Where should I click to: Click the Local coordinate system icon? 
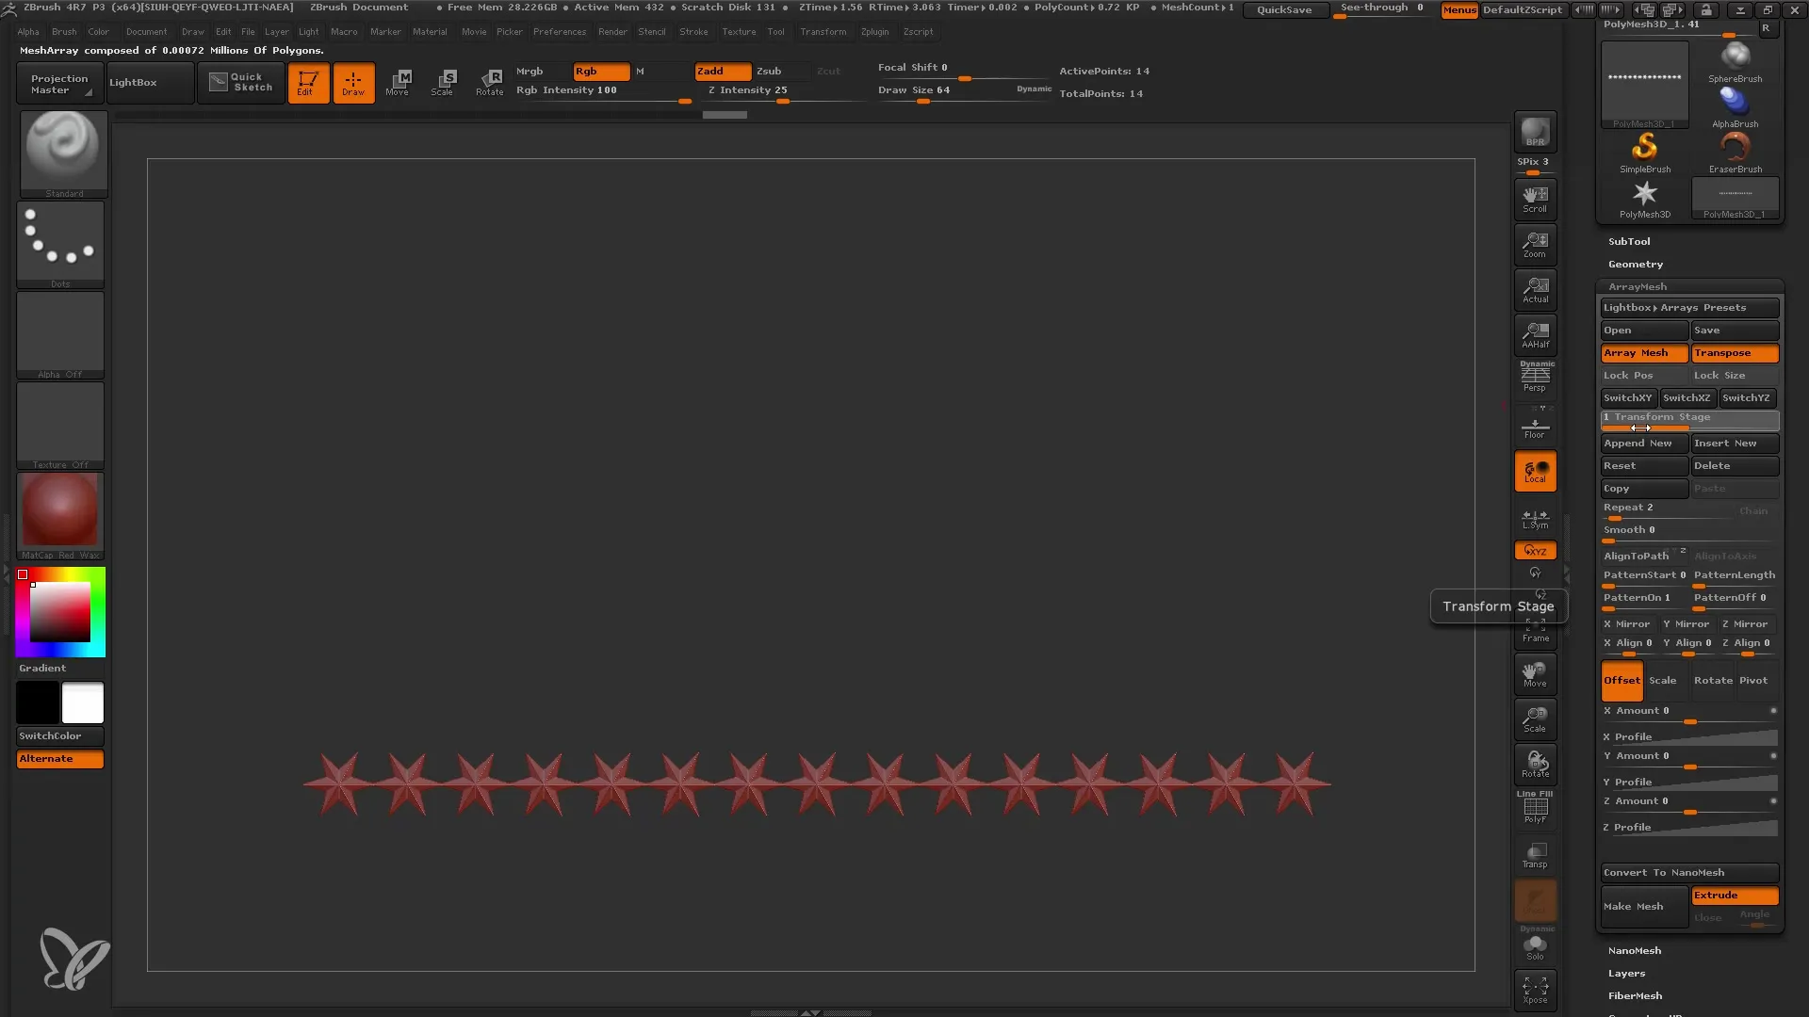(x=1536, y=473)
